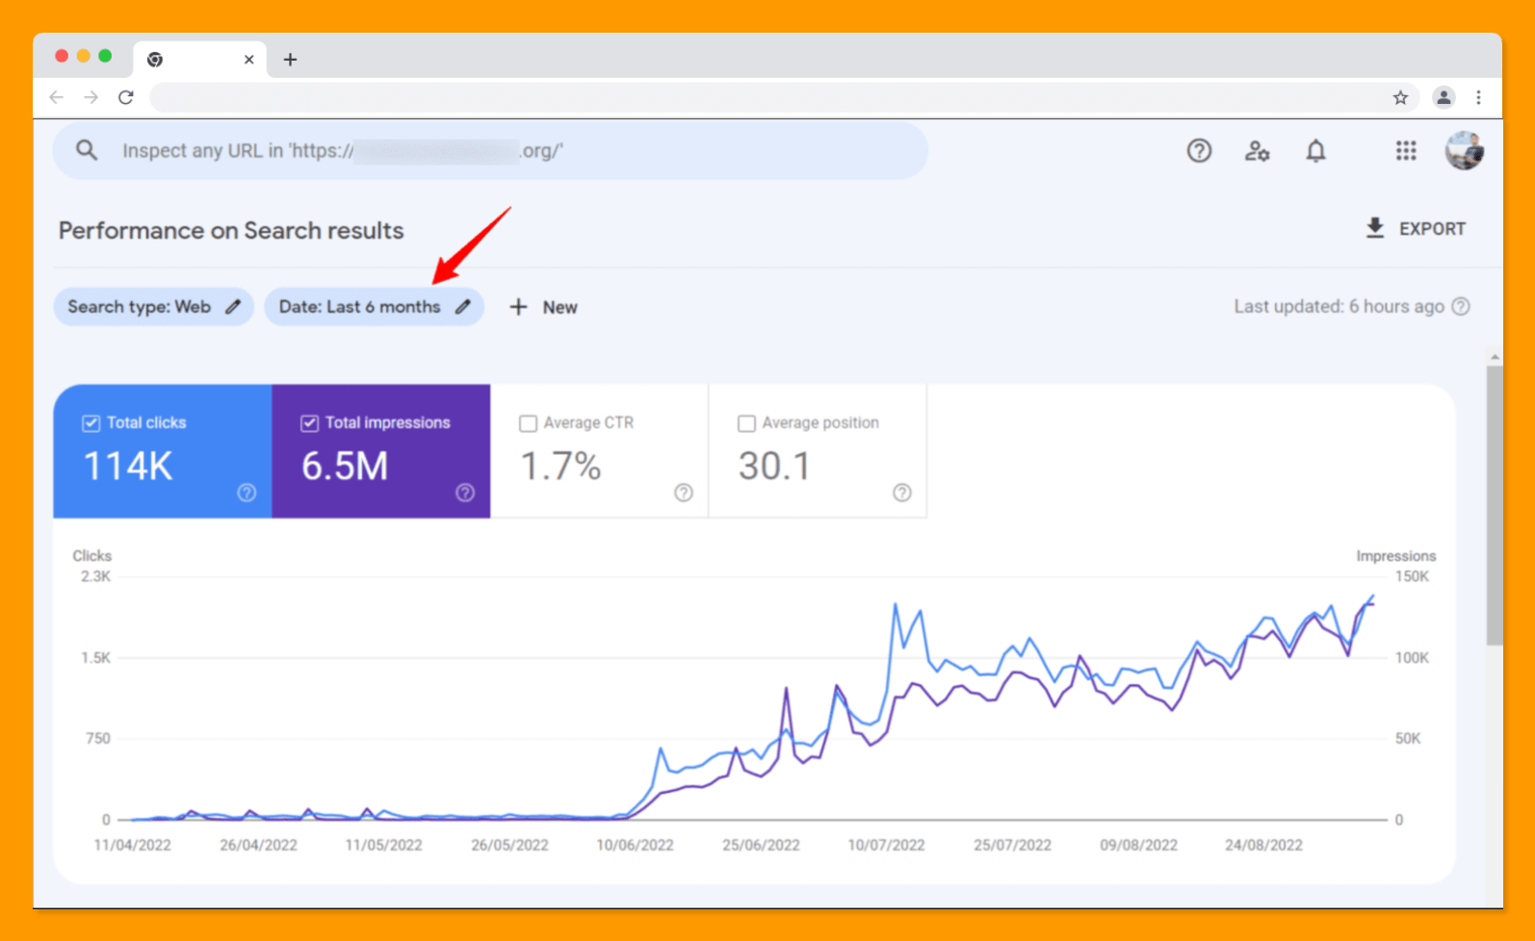Uncheck the Total clicks checkbox
This screenshot has height=941, width=1535.
(x=91, y=423)
